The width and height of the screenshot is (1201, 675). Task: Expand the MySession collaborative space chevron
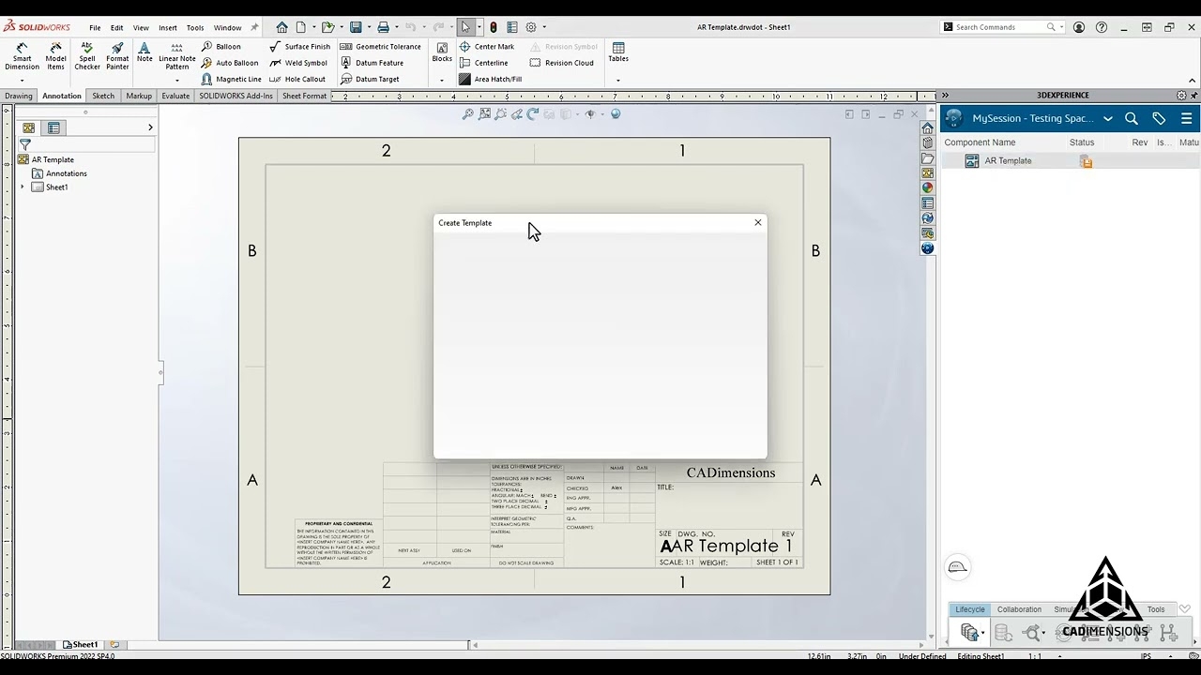1108,119
